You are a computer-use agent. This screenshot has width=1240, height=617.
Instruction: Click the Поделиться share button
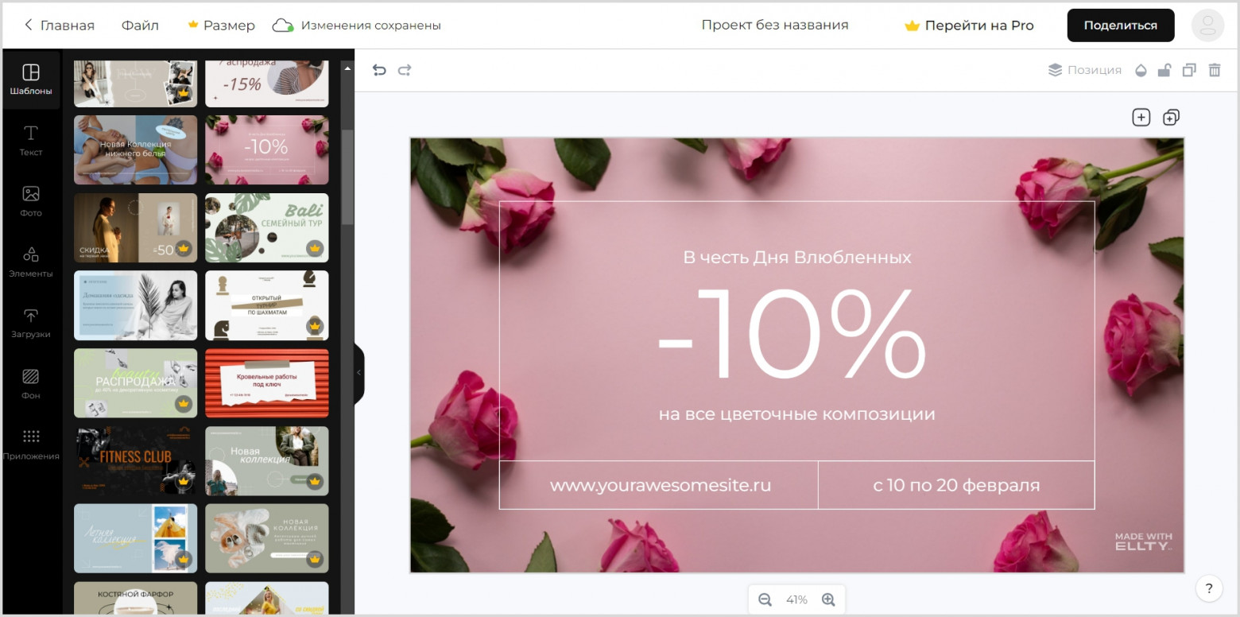[1120, 25]
